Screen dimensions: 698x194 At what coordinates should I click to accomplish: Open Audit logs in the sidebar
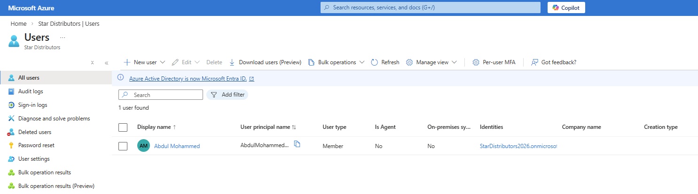(x=31, y=91)
